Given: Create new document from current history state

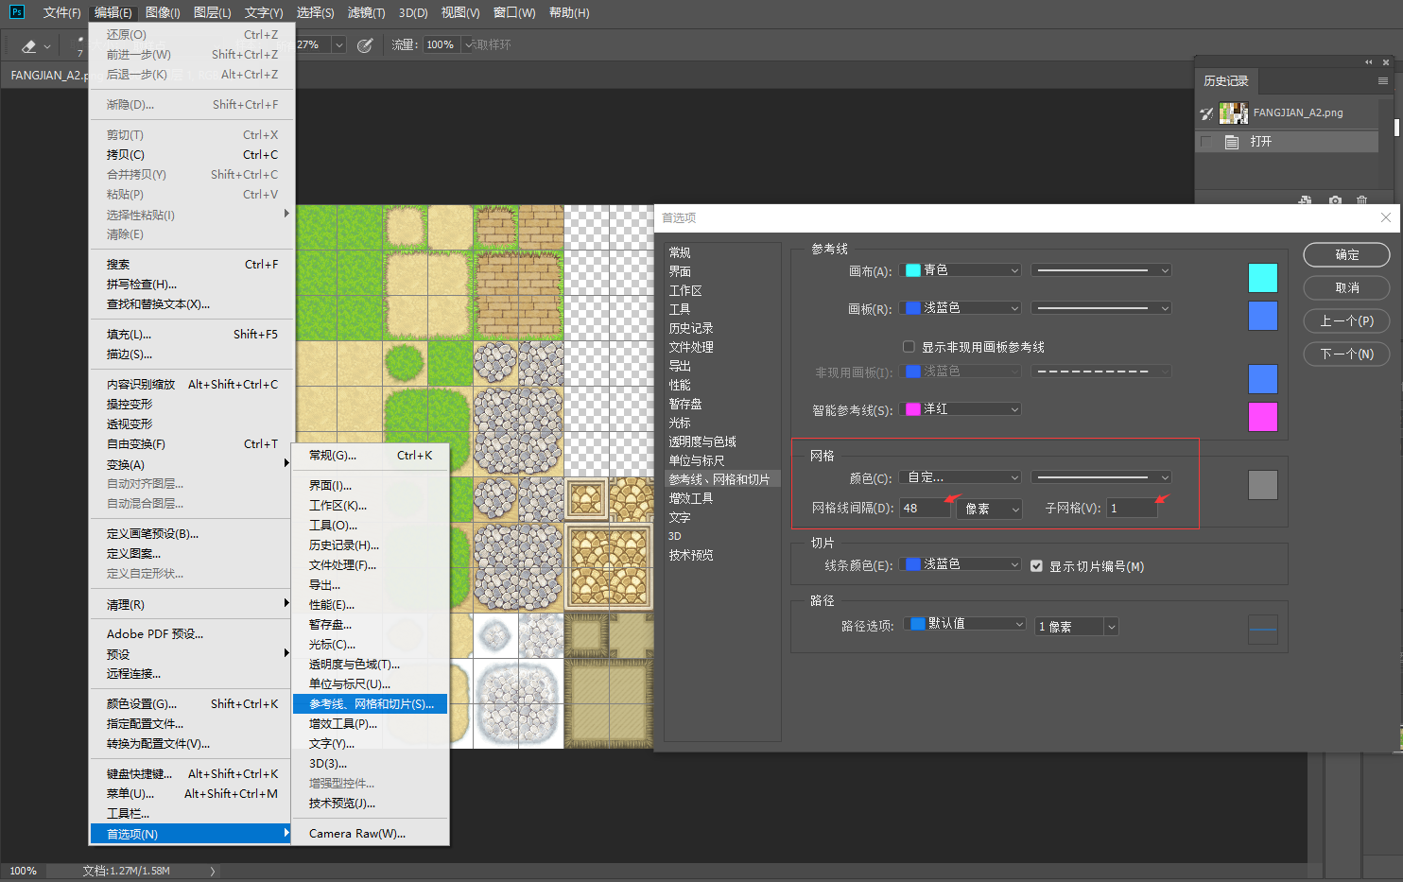Looking at the screenshot, I should 1306,199.
